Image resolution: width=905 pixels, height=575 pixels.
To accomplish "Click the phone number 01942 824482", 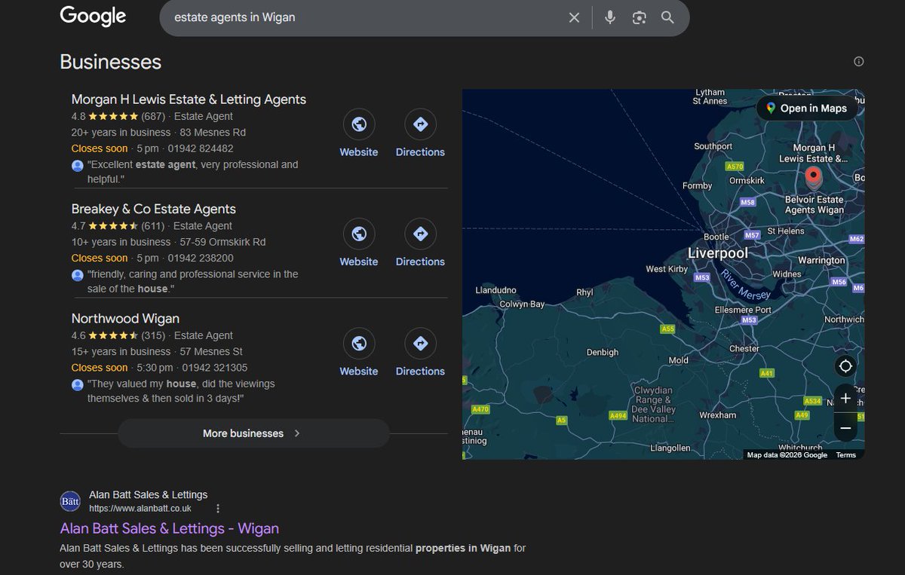I will (x=200, y=148).
